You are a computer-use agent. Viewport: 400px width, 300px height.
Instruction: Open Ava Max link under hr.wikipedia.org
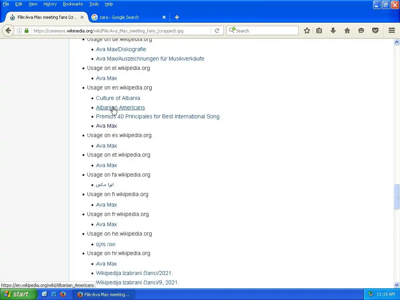[106, 264]
